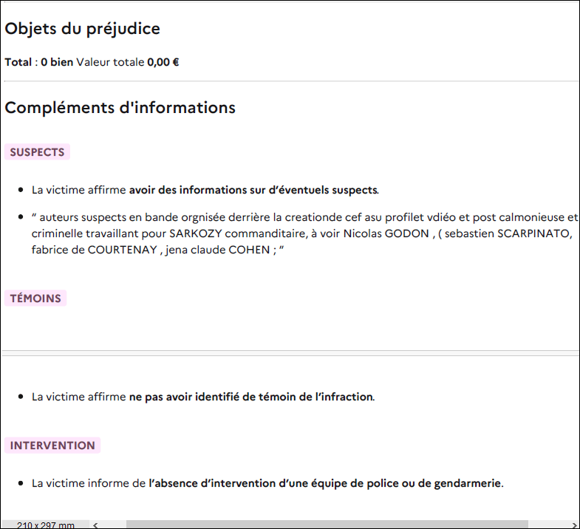
Task: Click the divider line under 'Total : 0 bien'
Action: pos(290,81)
